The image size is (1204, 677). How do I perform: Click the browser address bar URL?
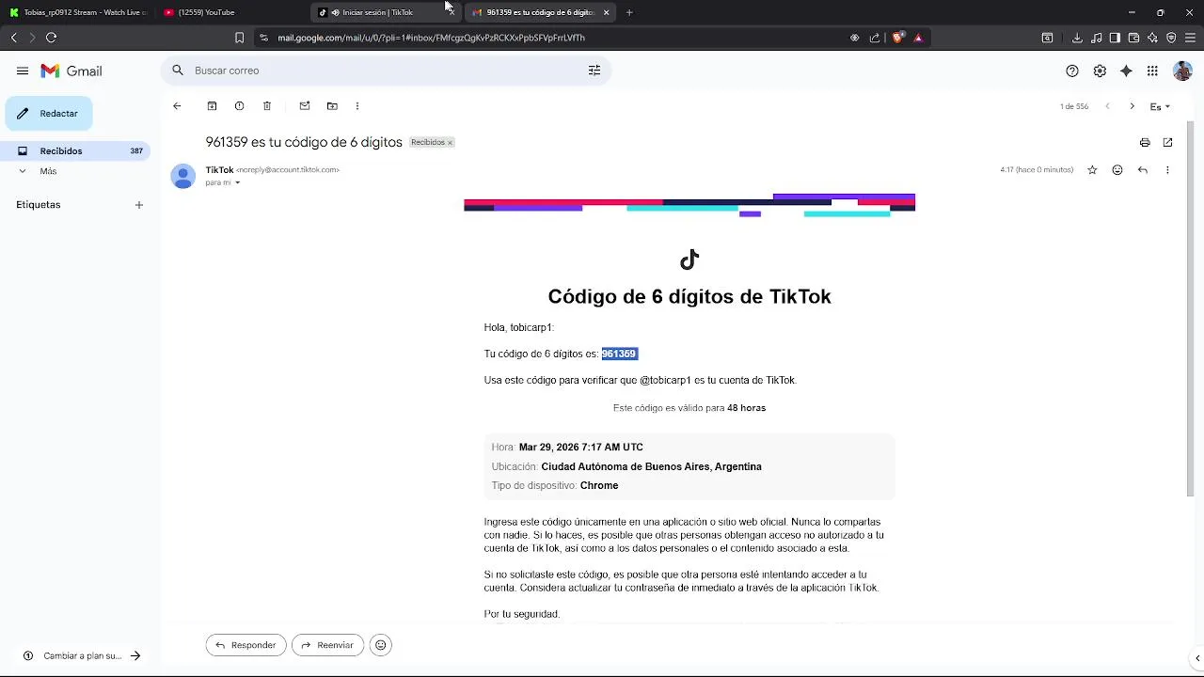click(431, 38)
